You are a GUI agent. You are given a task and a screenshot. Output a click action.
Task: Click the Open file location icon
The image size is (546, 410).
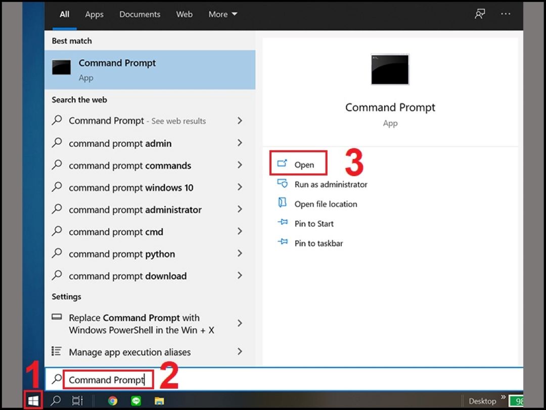pyautogui.click(x=282, y=202)
